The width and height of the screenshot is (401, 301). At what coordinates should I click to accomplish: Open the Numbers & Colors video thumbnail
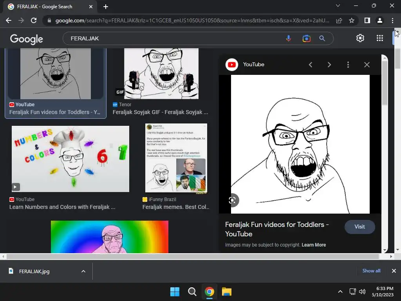[x=70, y=159]
